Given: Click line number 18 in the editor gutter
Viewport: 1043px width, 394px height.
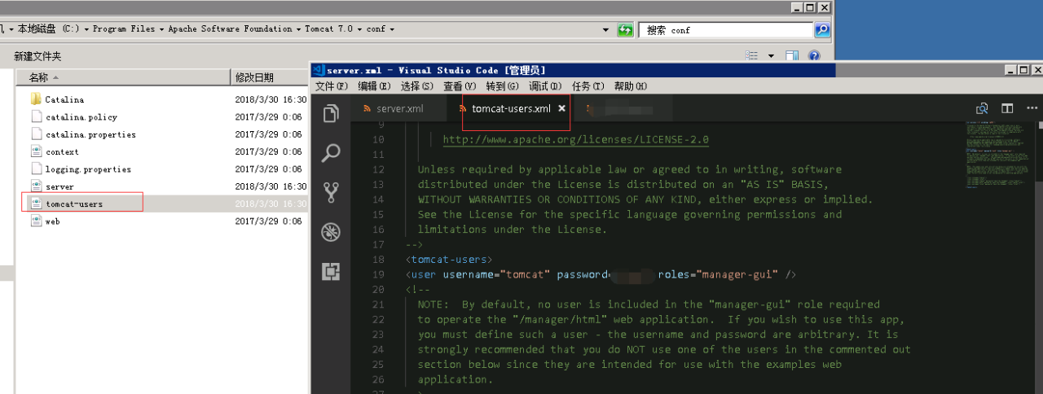Looking at the screenshot, I should (377, 260).
